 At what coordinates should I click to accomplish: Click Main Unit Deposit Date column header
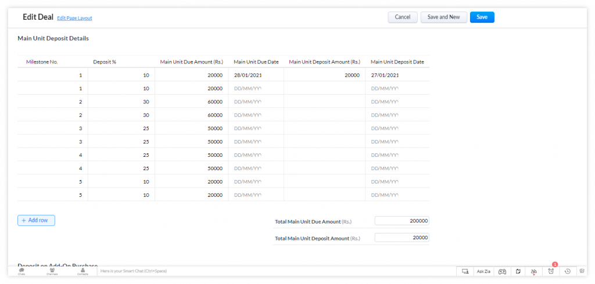[x=397, y=62]
